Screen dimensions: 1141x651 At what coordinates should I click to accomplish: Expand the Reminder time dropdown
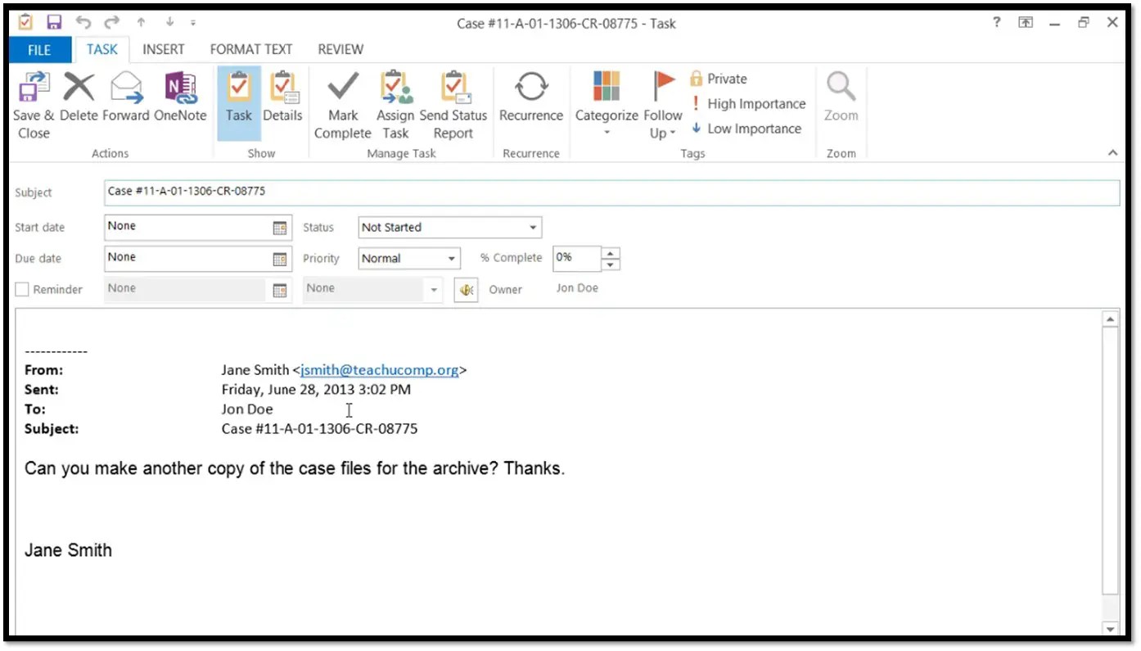click(x=434, y=290)
